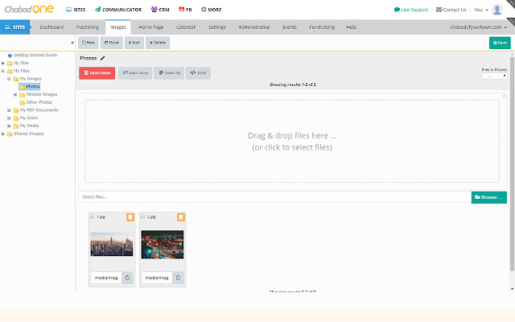The width and height of the screenshot is (515, 322).
Task: Click the Photos folder icon in tree
Action: (22, 86)
